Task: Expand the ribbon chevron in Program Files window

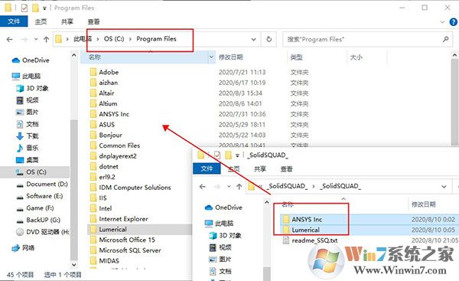Action: [442, 22]
